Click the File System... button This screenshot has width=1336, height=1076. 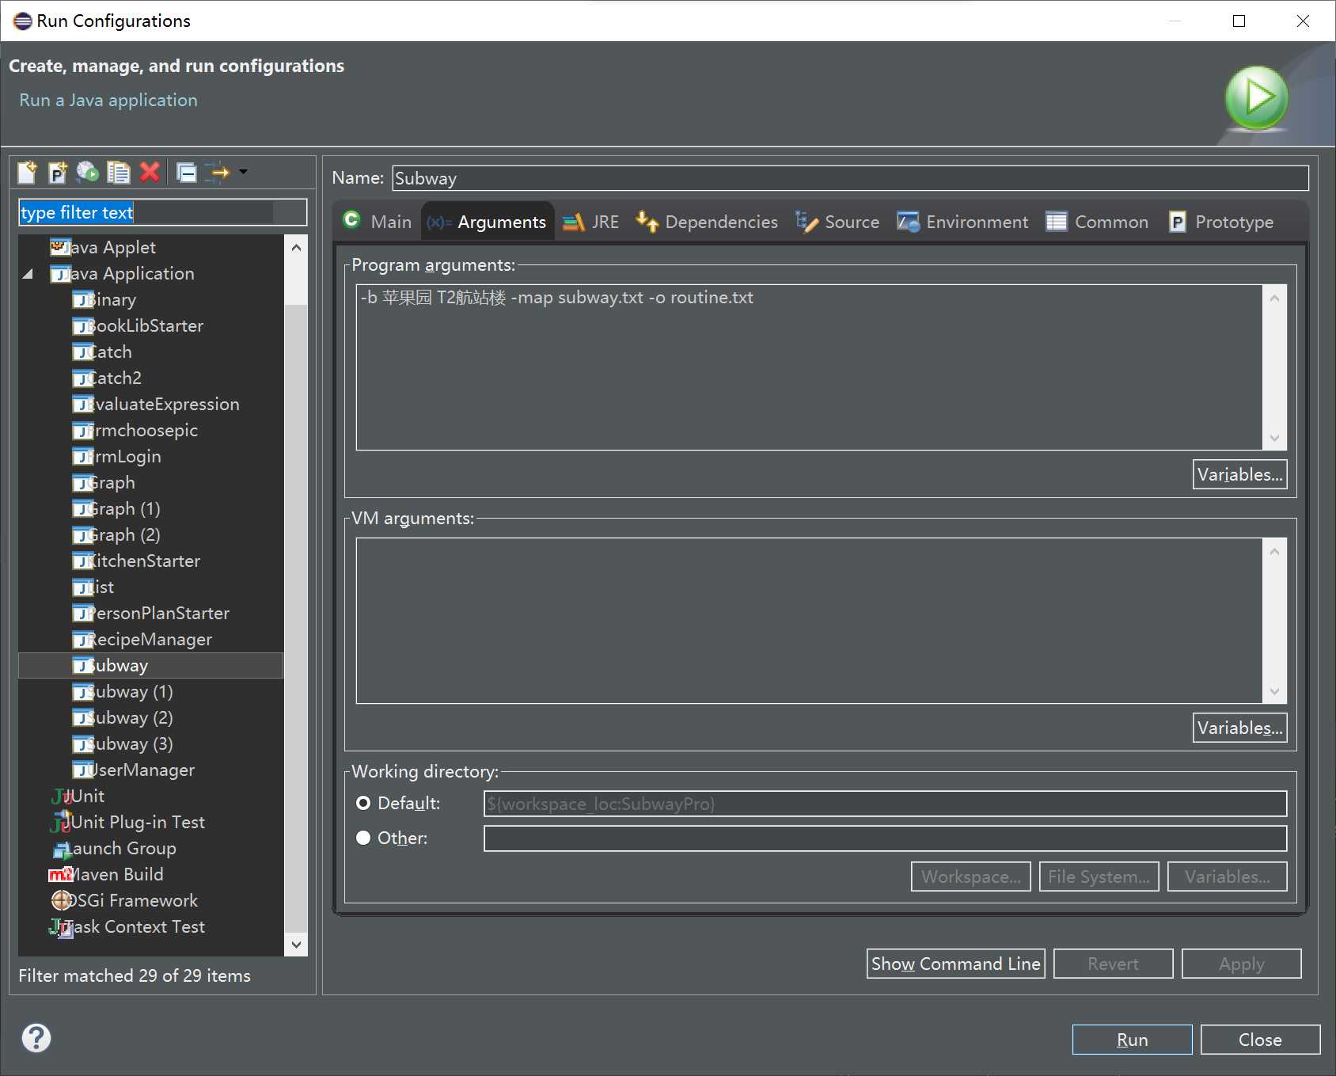[1099, 876]
